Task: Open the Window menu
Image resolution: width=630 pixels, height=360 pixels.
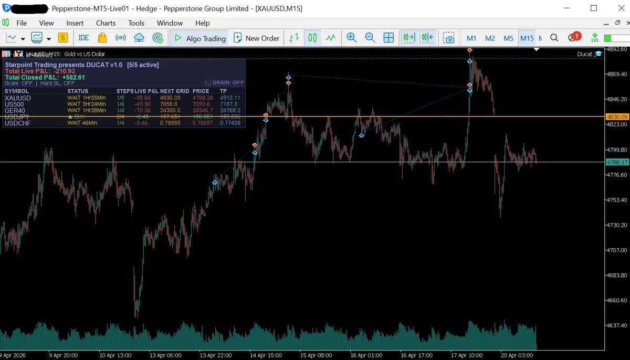Action: point(170,23)
